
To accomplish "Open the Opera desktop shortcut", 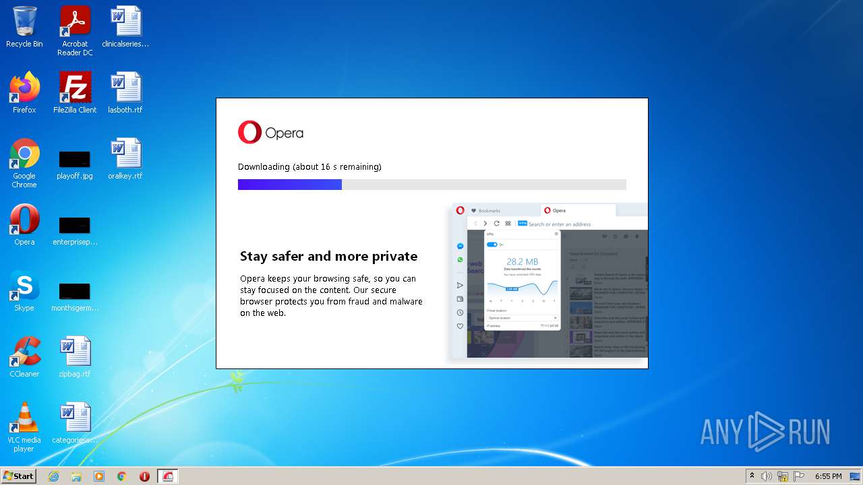I will tap(24, 225).
